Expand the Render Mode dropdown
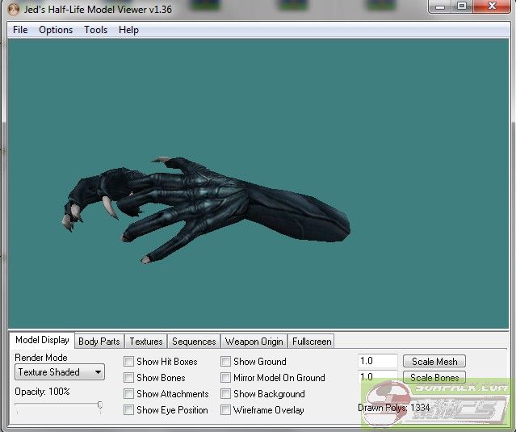This screenshot has height=432, width=516. point(60,372)
